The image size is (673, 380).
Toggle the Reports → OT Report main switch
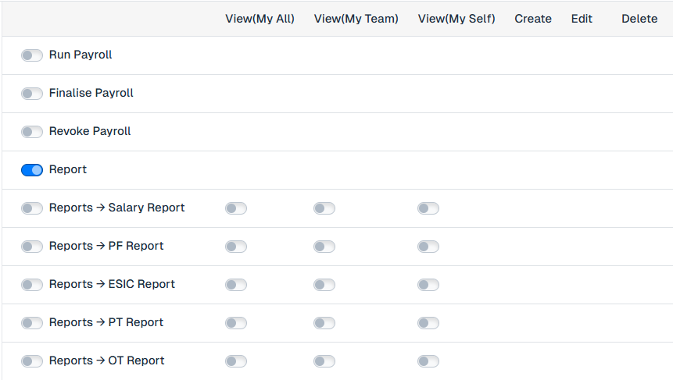(32, 361)
